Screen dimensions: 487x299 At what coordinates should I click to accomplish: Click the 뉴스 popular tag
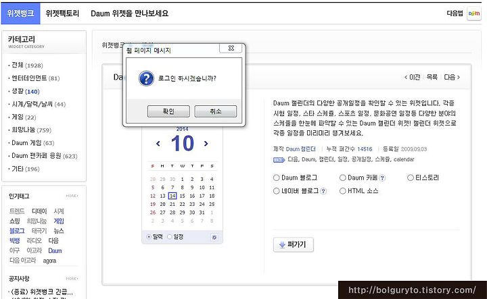pos(59,231)
